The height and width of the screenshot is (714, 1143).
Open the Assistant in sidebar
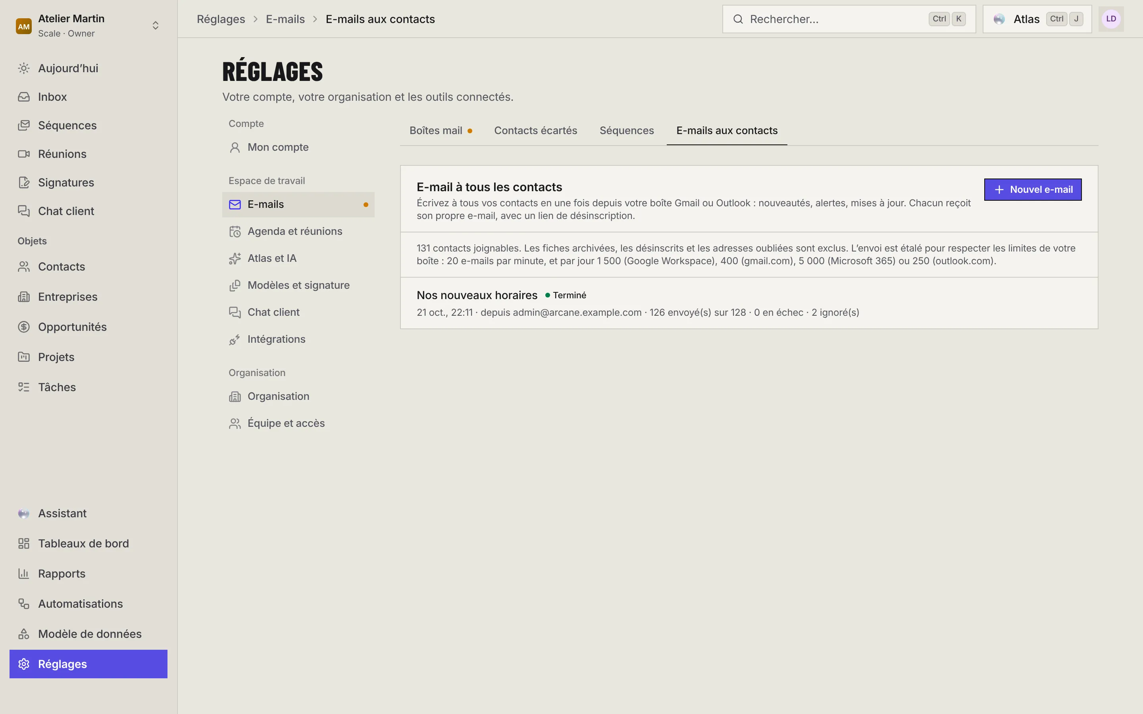[x=89, y=513]
